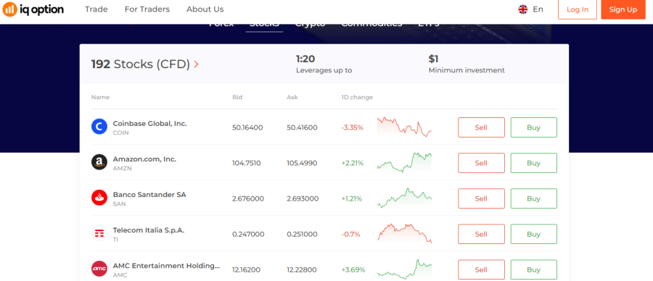Viewport: 653px width, 281px height.
Task: Click the Sign Up button
Action: [623, 9]
